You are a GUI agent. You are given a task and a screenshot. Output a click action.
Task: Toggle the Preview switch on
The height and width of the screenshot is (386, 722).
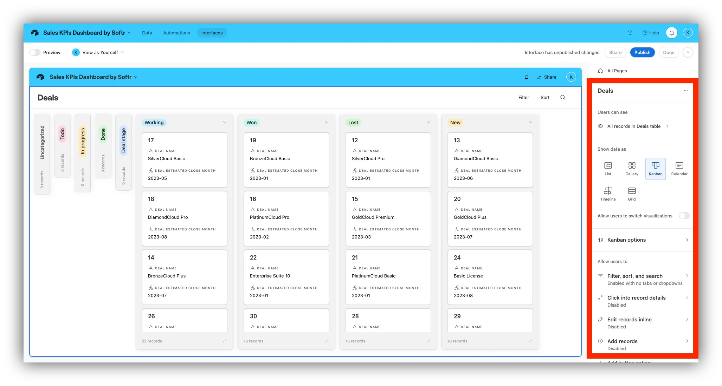point(35,52)
